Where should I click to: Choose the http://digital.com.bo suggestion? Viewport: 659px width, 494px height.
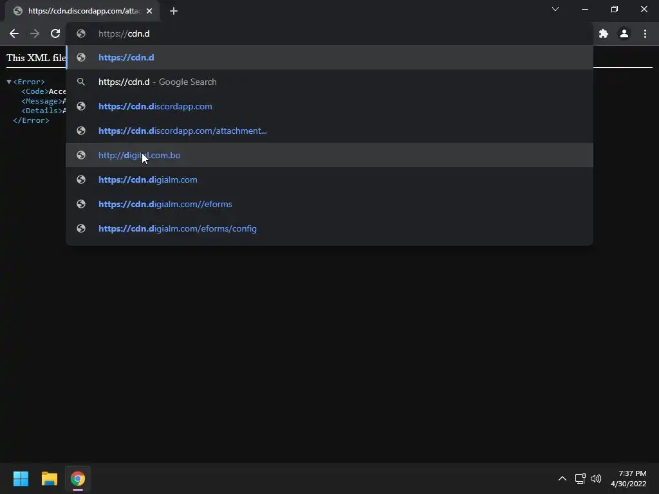coord(329,155)
